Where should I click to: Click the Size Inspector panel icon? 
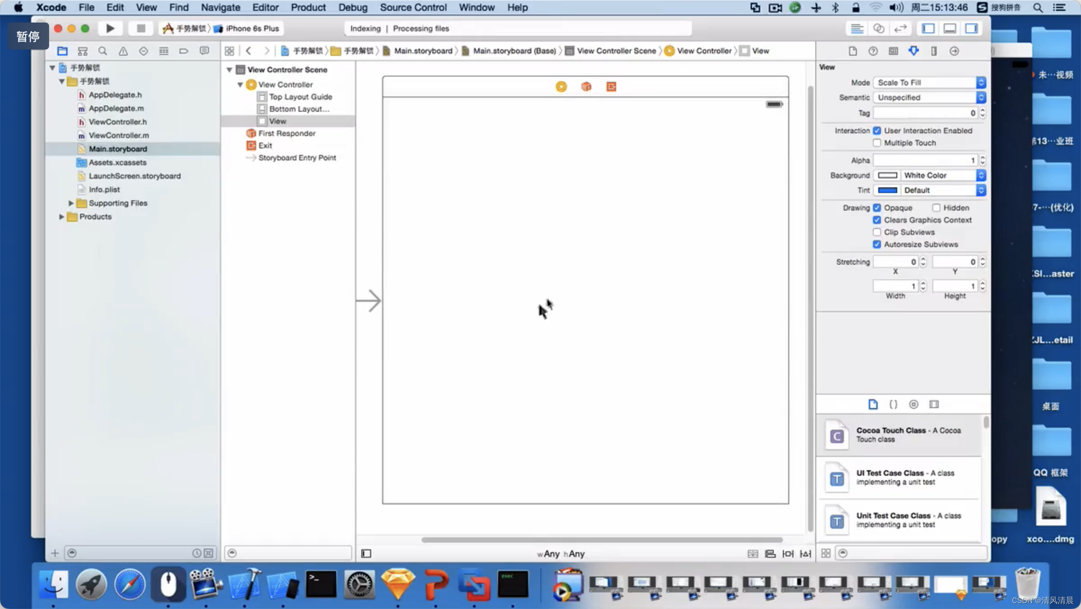[x=934, y=50]
